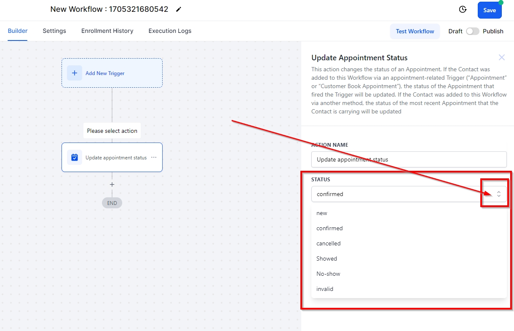Image resolution: width=514 pixels, height=331 pixels.
Task: Toggle the Draft/Publish switch
Action: click(472, 31)
